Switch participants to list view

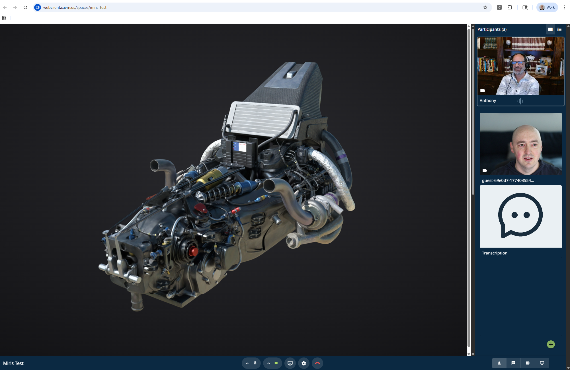(559, 29)
